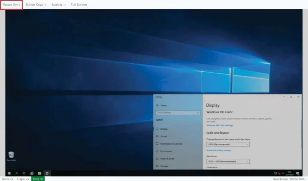The height and width of the screenshot is (181, 308).
Task: Toggle the CapsLck indicator
Action: point(23,179)
